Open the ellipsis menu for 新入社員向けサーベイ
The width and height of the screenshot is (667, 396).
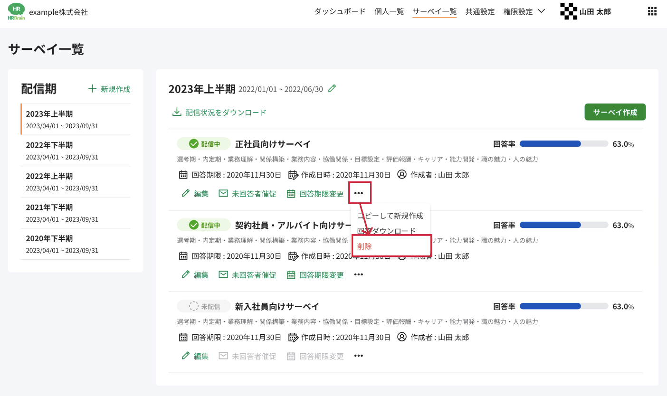click(359, 356)
